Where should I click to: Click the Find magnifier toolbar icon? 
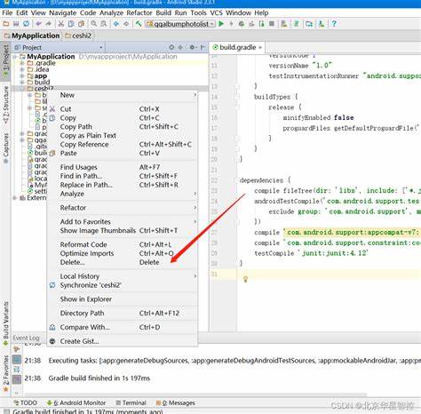[94, 24]
